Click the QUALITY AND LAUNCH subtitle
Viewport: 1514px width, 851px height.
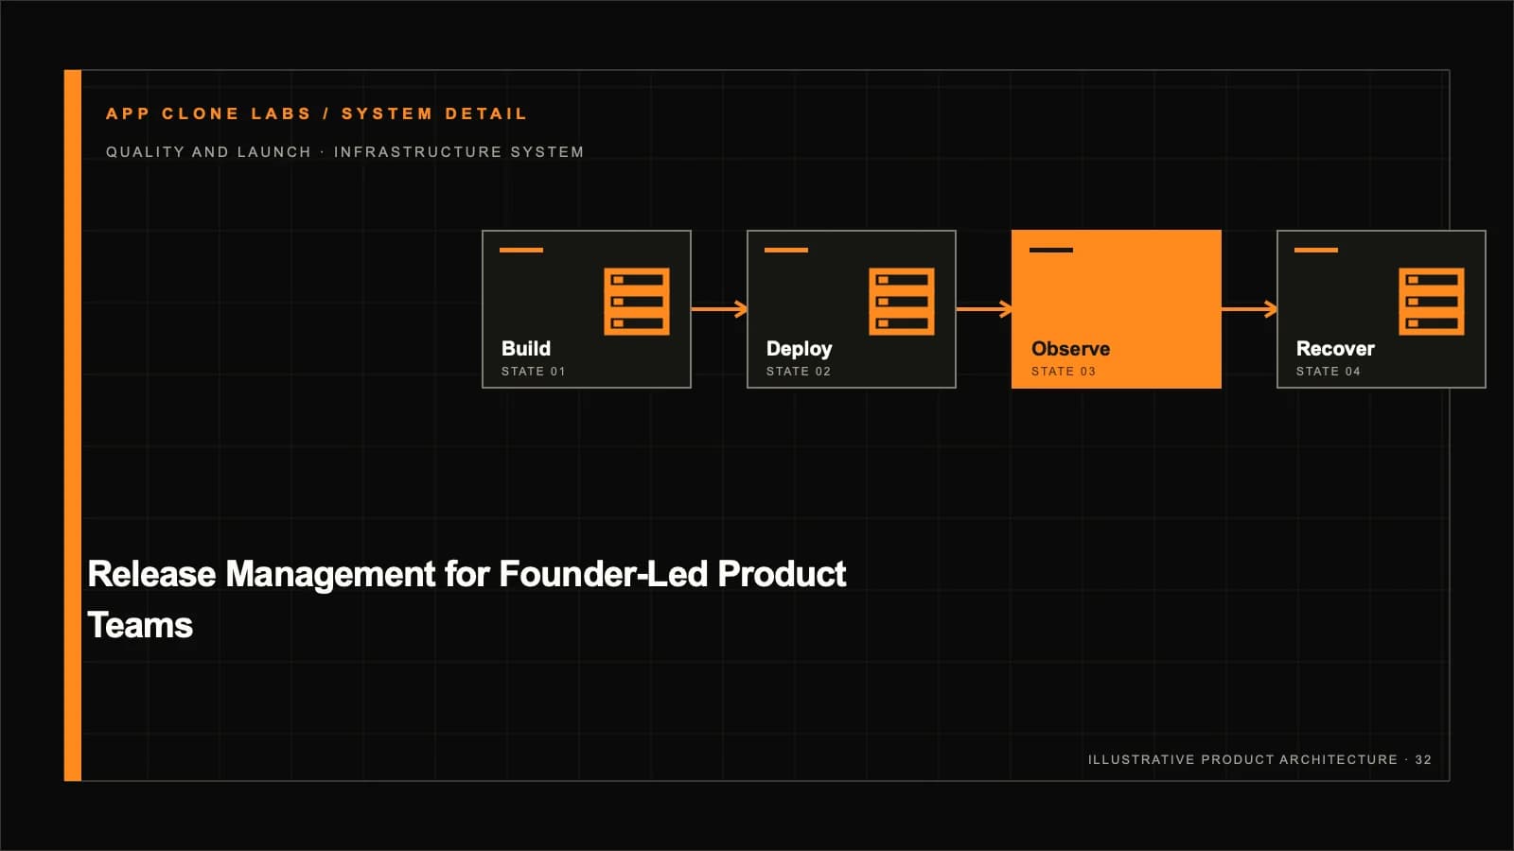click(344, 152)
